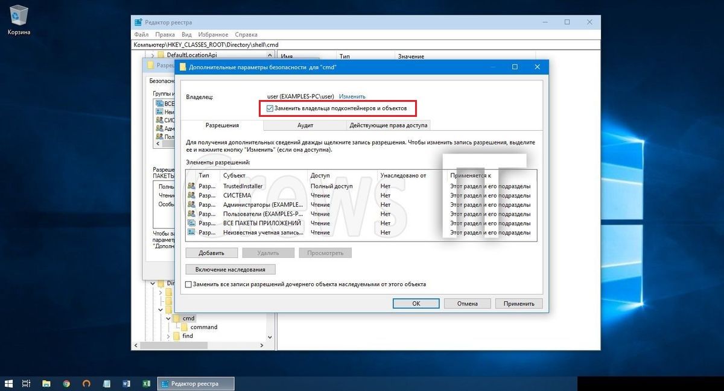Select the Администраторы (EXAMPLE... entry

pyautogui.click(x=361, y=204)
